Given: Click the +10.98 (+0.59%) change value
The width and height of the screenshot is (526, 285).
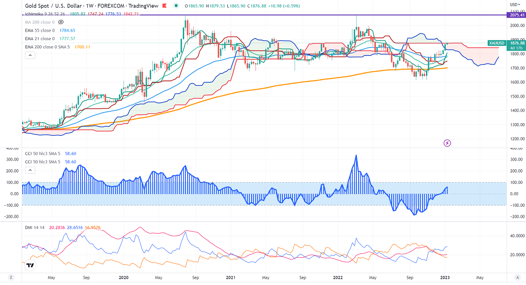Looking at the screenshot, I should pyautogui.click(x=284, y=6).
